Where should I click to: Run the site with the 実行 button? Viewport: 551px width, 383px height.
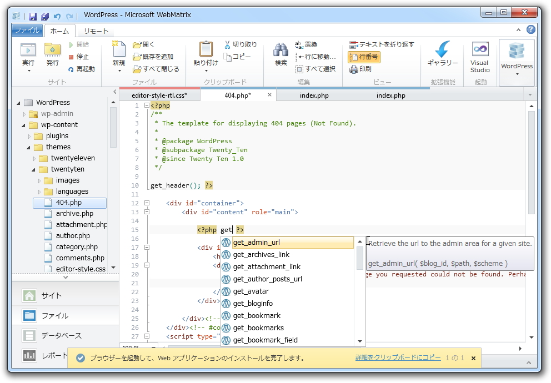click(x=28, y=56)
